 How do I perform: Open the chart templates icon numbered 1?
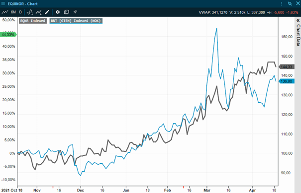(67, 12)
